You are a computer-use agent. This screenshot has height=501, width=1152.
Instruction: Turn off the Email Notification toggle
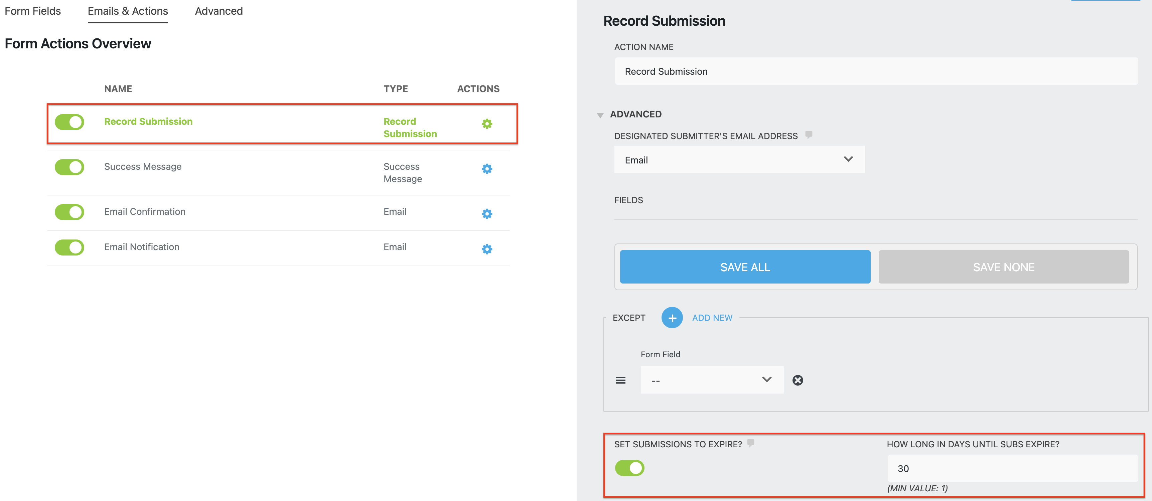pos(69,248)
